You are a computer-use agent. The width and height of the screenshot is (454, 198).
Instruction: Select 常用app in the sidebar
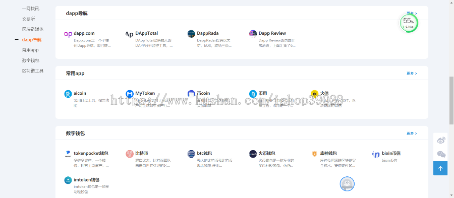(x=30, y=50)
